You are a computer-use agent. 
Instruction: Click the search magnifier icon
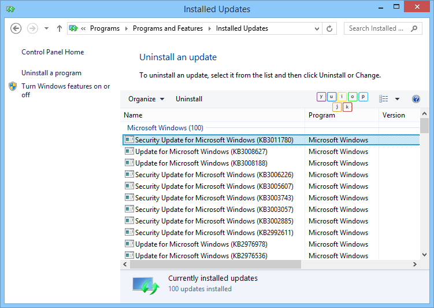tap(414, 28)
